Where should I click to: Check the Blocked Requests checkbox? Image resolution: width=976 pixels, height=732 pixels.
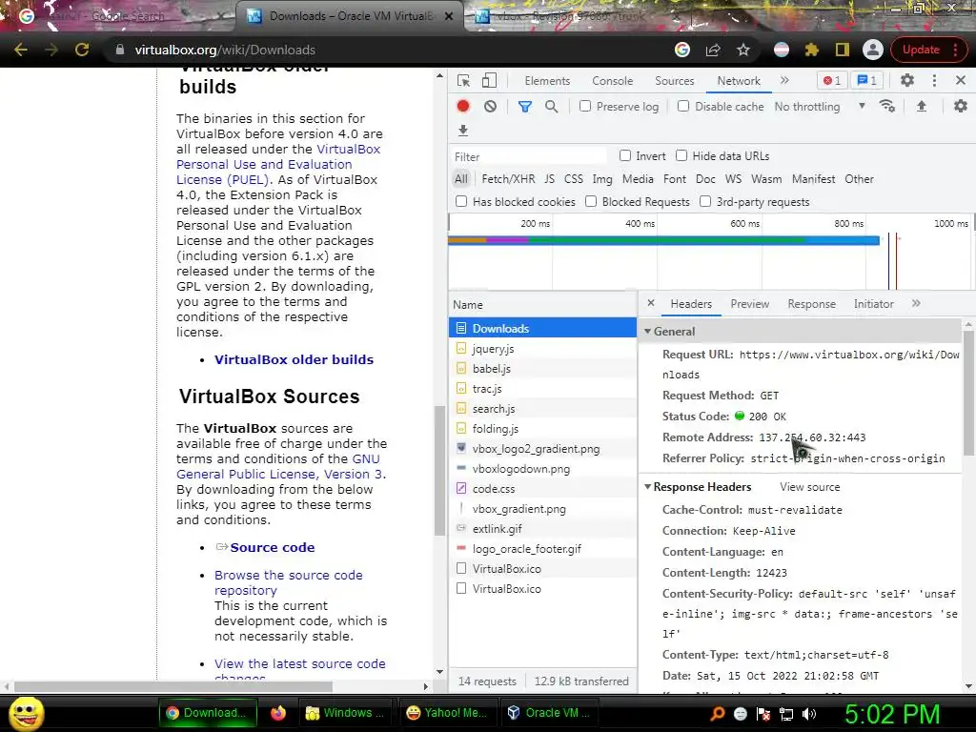[x=591, y=201]
